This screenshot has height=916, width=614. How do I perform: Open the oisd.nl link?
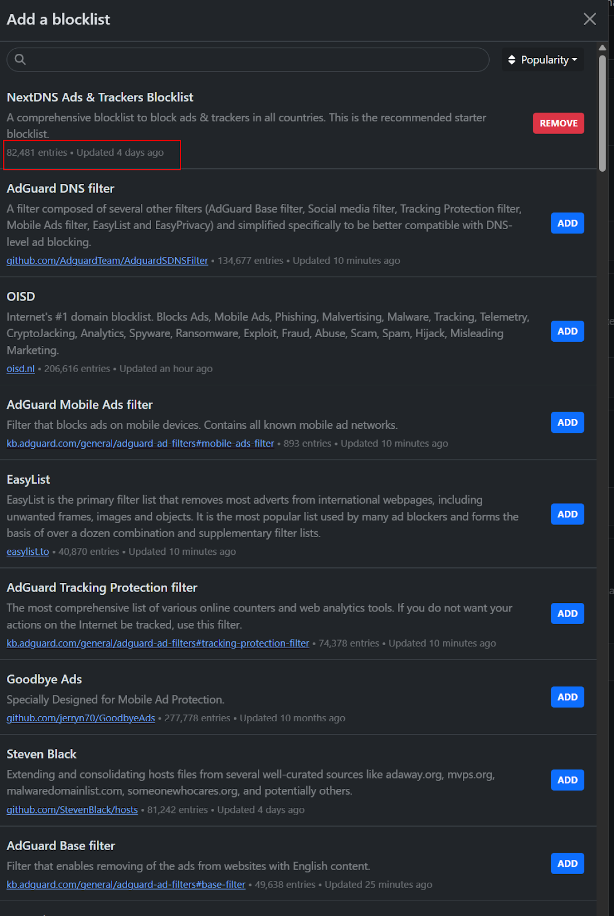(x=21, y=369)
